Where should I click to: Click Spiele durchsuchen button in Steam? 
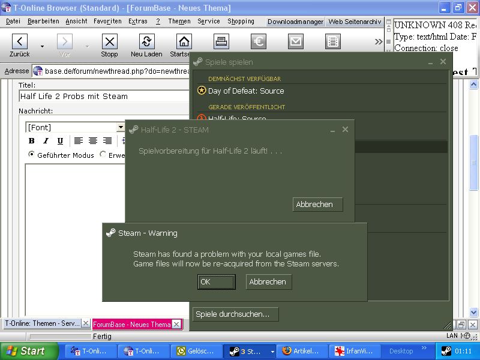click(x=235, y=314)
